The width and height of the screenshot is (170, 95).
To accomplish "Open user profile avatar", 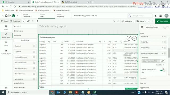I will tap(167, 16).
